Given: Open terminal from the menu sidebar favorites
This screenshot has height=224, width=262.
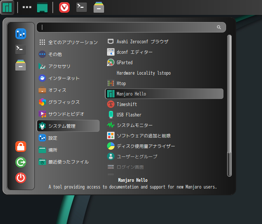Looking at the screenshot, I should pos(21,50).
